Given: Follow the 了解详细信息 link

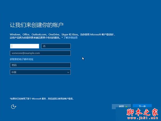Looking at the screenshot, I should click(x=70, y=38).
